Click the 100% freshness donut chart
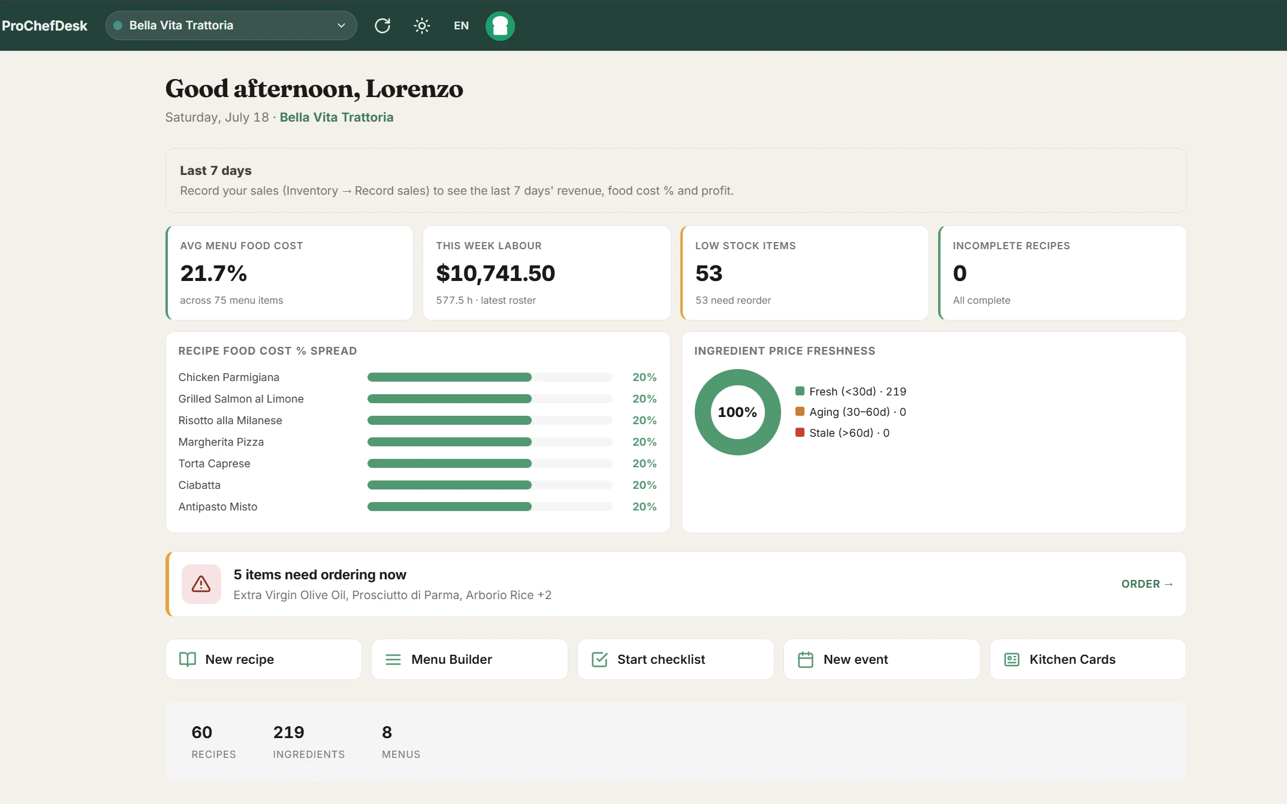 [737, 412]
